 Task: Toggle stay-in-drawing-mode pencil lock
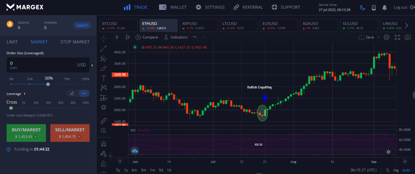point(104,154)
